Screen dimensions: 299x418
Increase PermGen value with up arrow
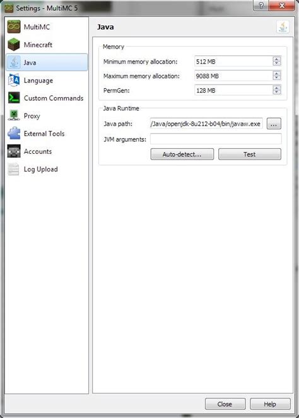(277, 88)
